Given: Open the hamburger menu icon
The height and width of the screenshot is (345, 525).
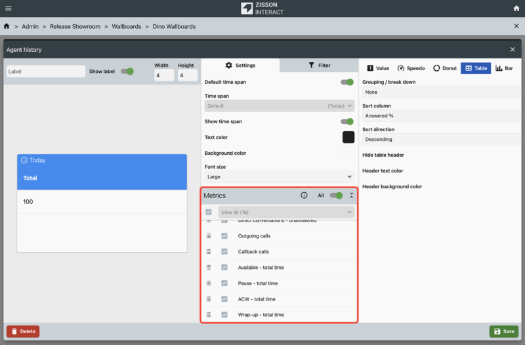Looking at the screenshot, I should [8, 8].
